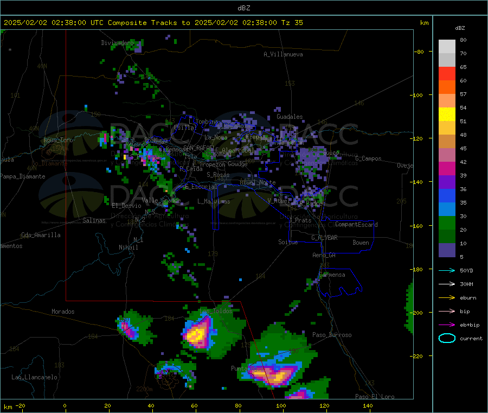Viewport: 488px width, 413px height.
Task: Click the 'Paso_Barroso' location label
Action: coord(332,335)
